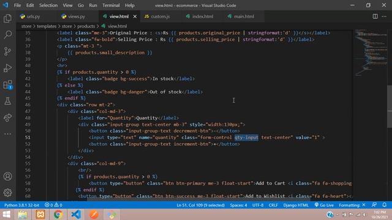Image resolution: width=392 pixels, height=220 pixels.
Task: Split the editor to the right
Action: 375,16
